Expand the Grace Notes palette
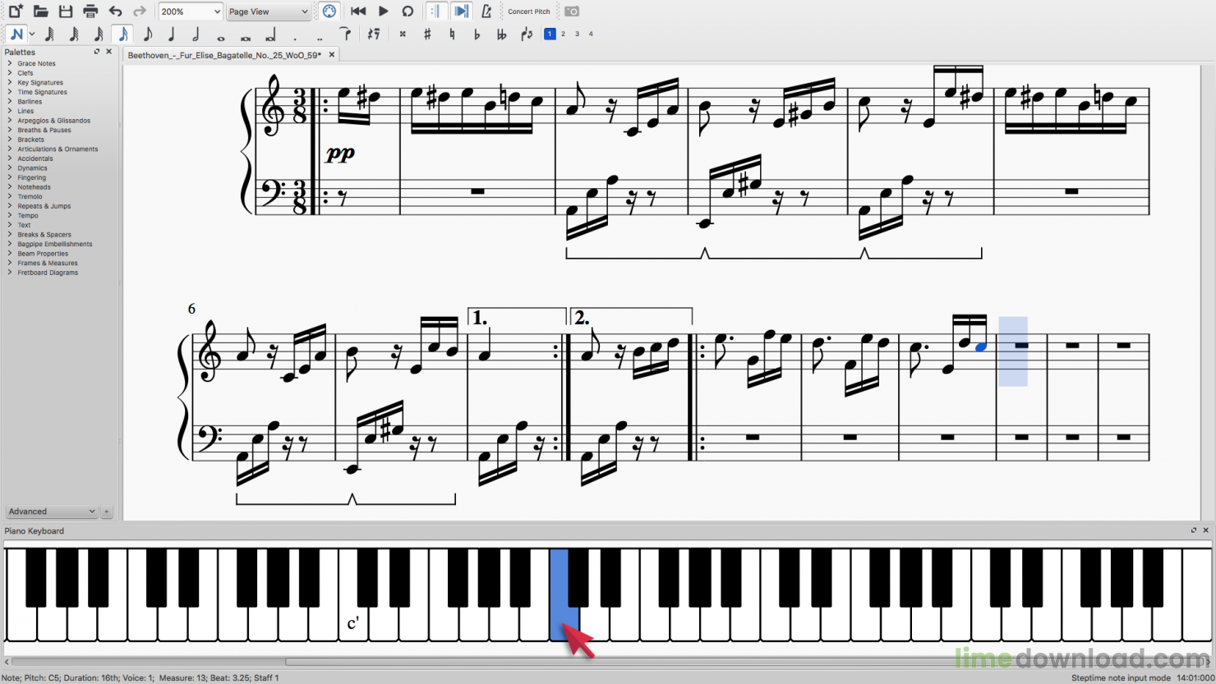Image resolution: width=1216 pixels, height=684 pixels. (35, 63)
